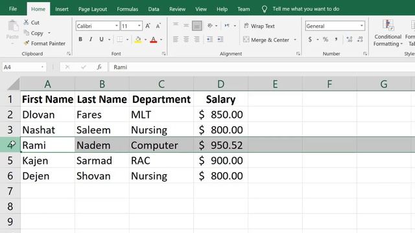The width and height of the screenshot is (415, 233).
Task: Click decrease decimal icon
Action: (x=360, y=39)
